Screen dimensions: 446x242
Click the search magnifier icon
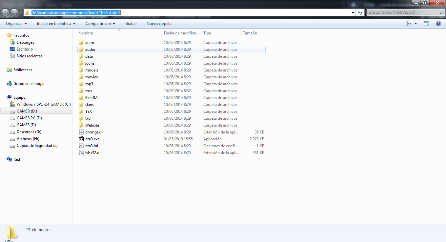[441, 12]
